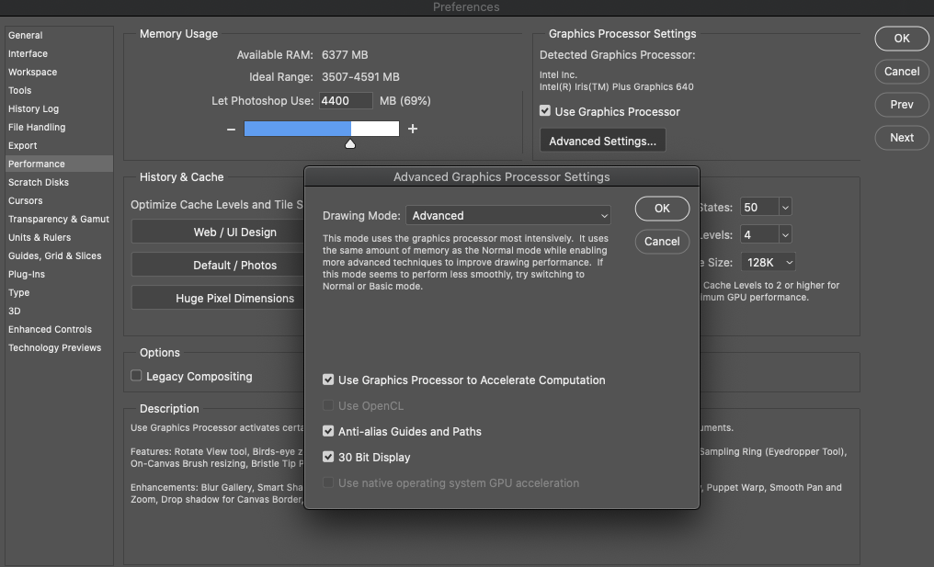Disable Anti-alias Guides and Paths checkbox
This screenshot has height=567, width=934.
(x=328, y=431)
